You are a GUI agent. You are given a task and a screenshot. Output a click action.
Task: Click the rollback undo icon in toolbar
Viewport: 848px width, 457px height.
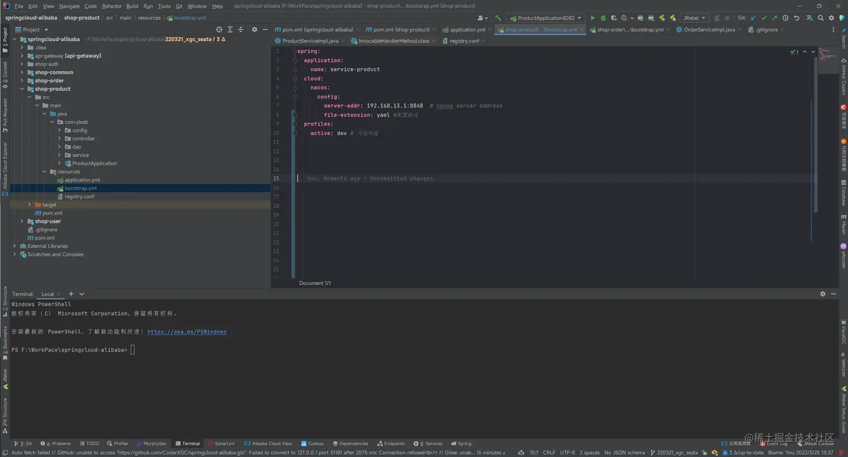[796, 18]
